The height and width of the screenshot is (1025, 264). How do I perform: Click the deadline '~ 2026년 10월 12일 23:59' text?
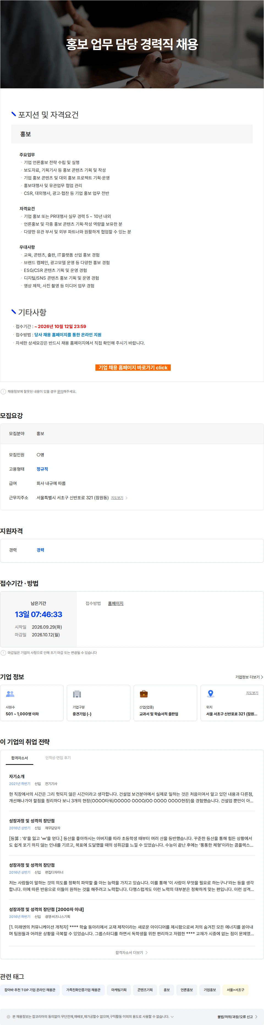60,326
